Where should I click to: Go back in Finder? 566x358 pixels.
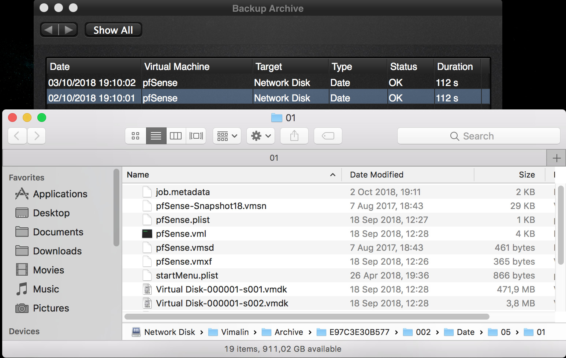[x=17, y=136]
